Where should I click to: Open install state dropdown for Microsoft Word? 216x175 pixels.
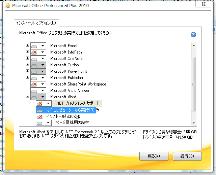coord(38,97)
